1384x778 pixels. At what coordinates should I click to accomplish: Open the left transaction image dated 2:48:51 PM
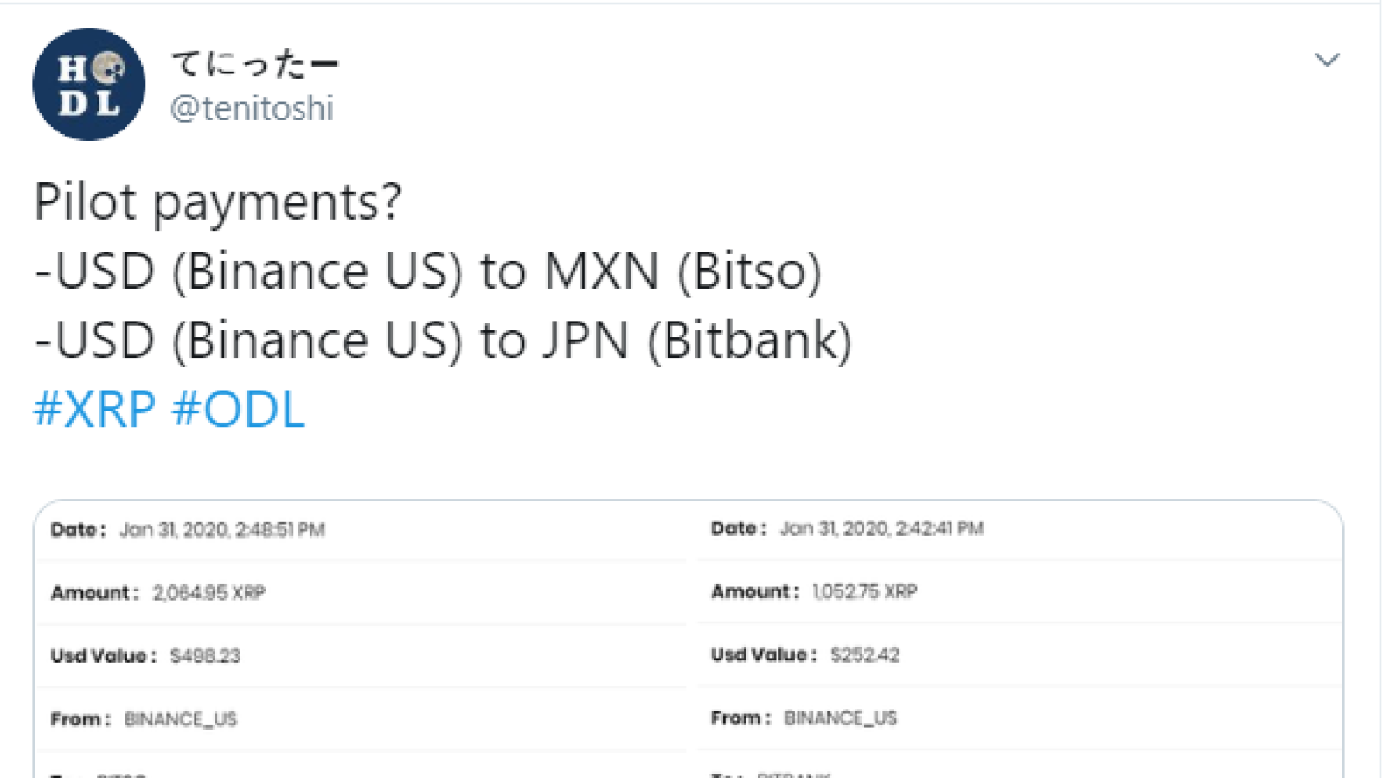362,640
